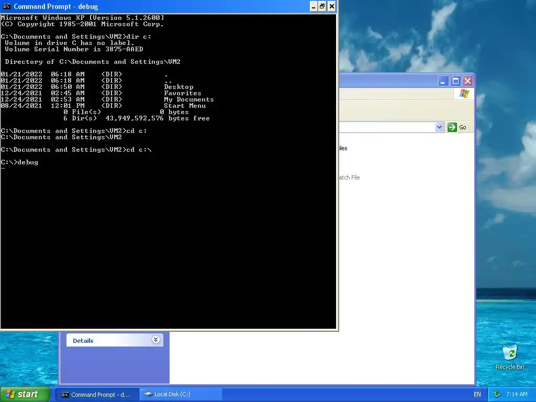Click the 'Directory of C:\Documents and Settings\VM2' line
The height and width of the screenshot is (402, 536).
pos(93,62)
